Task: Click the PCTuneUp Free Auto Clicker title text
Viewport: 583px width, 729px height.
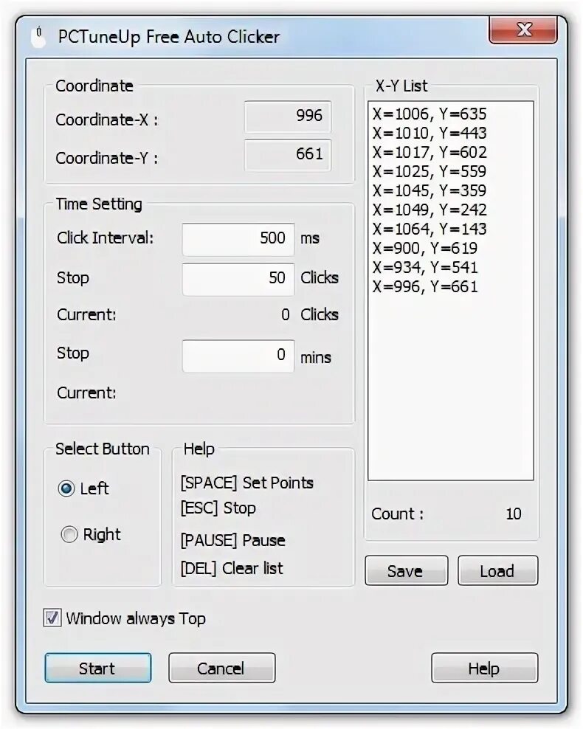Action: [x=168, y=37]
